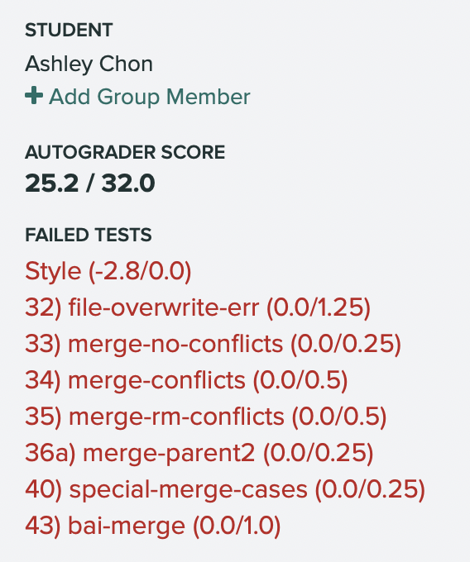Select student name Ashley Chon

click(x=89, y=64)
